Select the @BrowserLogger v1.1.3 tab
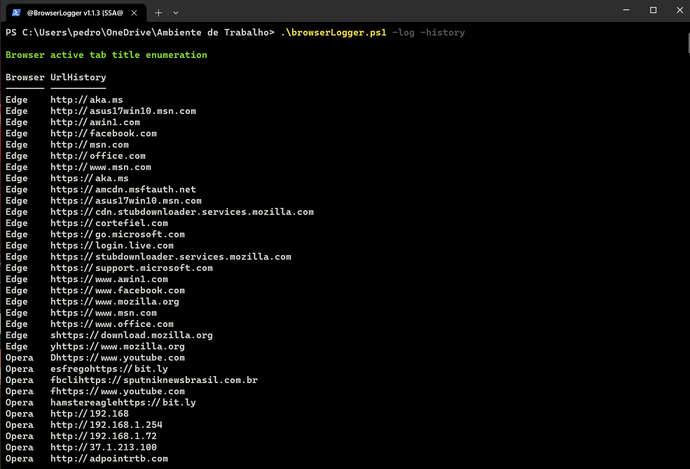The height and width of the screenshot is (469, 690). pos(76,13)
